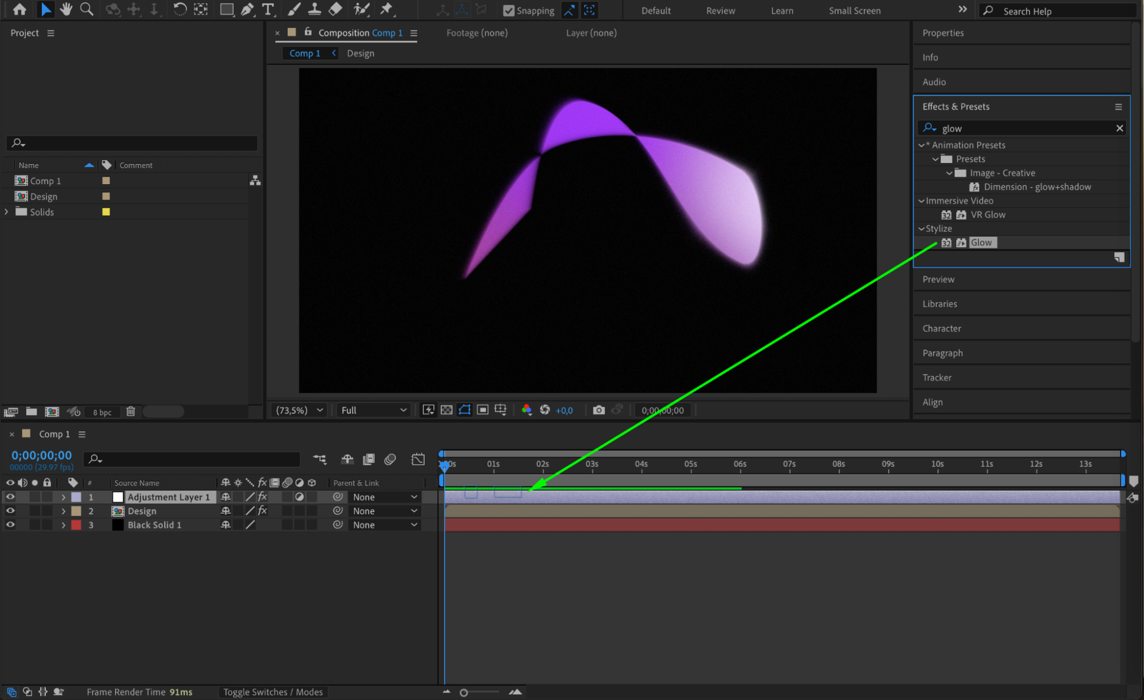This screenshot has width=1144, height=700.
Task: Clear the glow search field
Action: (1119, 128)
